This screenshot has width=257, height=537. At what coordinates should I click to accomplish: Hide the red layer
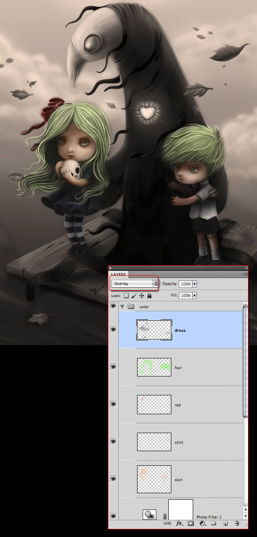114,404
